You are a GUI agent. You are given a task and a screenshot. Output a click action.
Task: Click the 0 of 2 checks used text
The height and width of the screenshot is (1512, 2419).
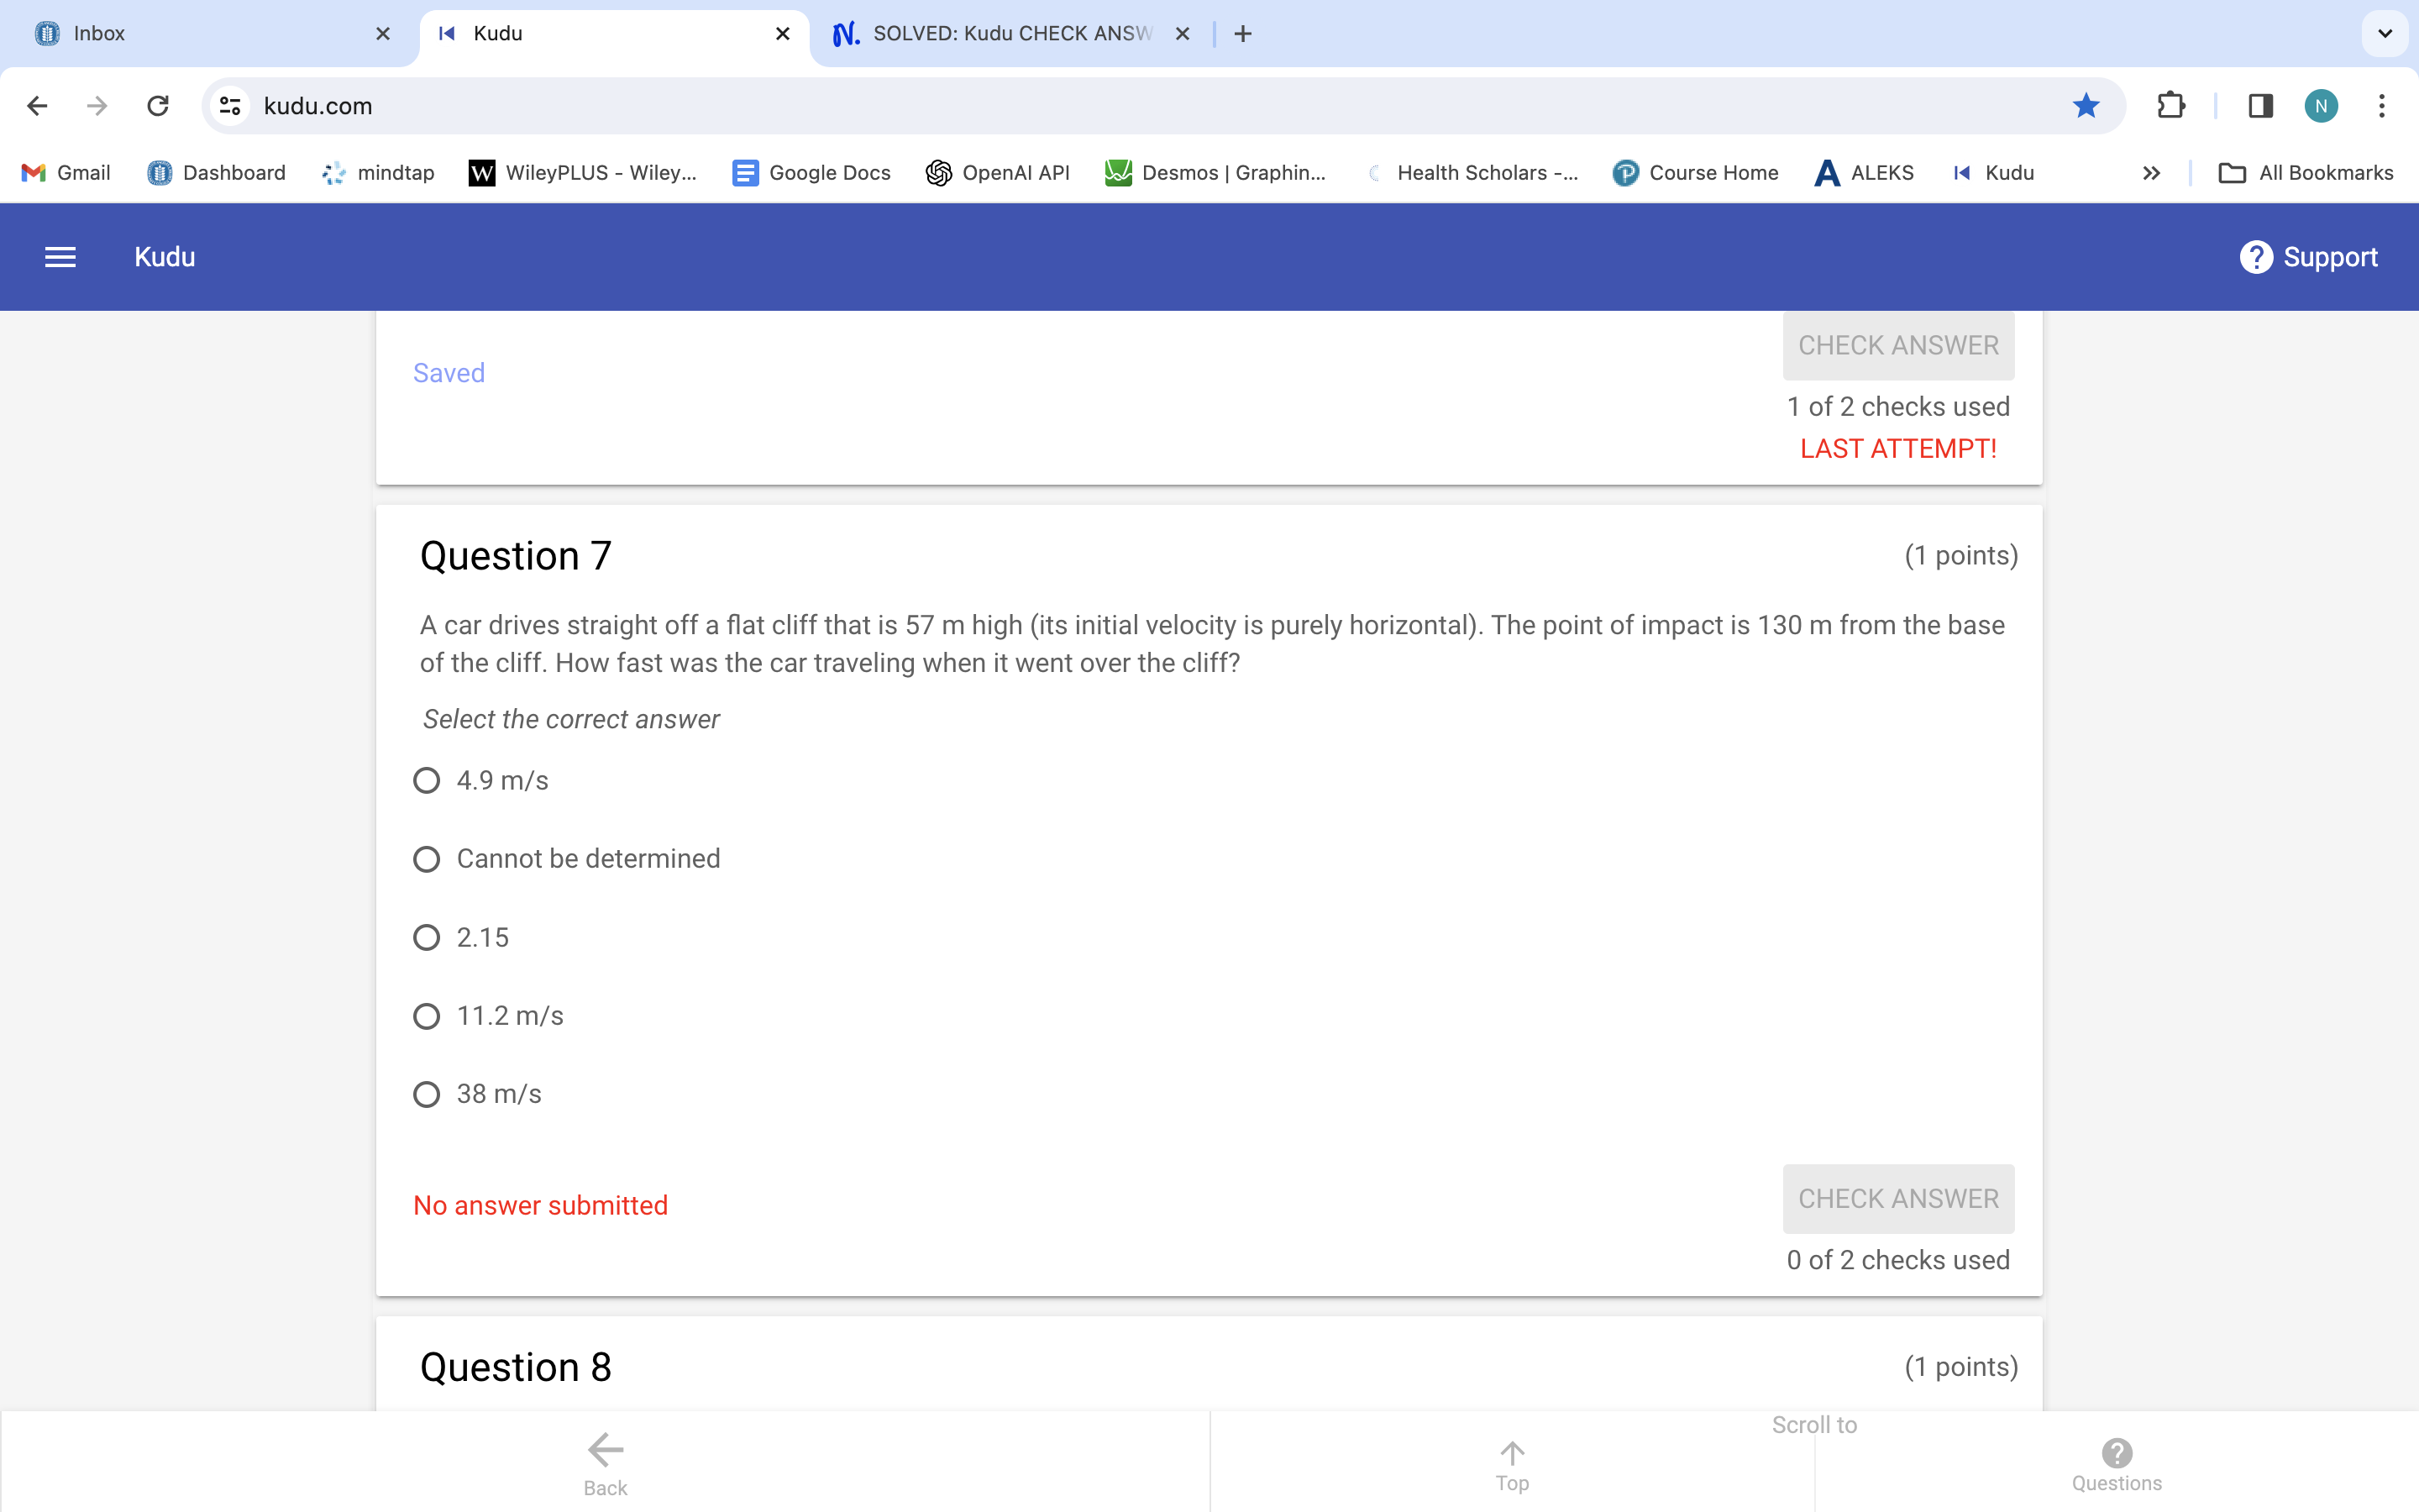[x=1898, y=1260]
